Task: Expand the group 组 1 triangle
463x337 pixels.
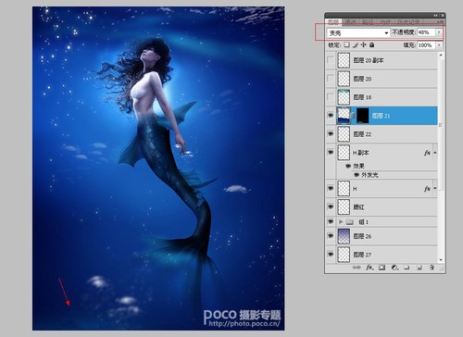Action: pyautogui.click(x=341, y=222)
